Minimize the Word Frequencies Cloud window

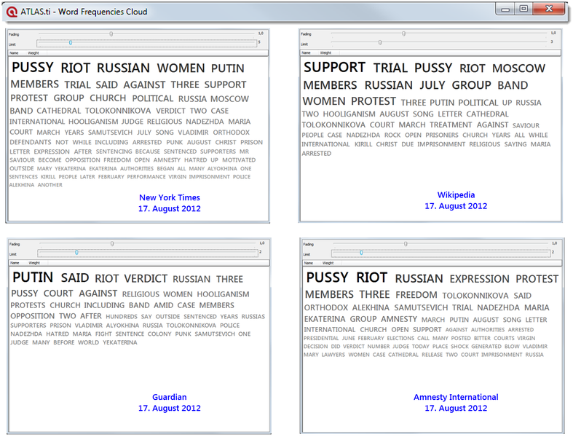tap(505, 9)
